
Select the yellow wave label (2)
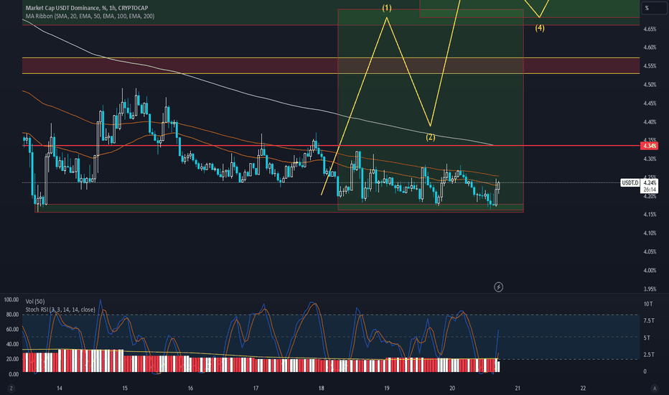point(431,137)
